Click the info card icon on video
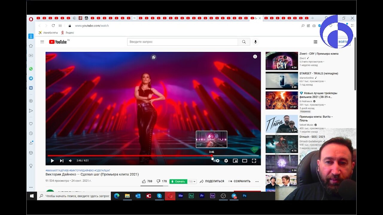Viewport: 383px width, 215px height. tap(255, 57)
